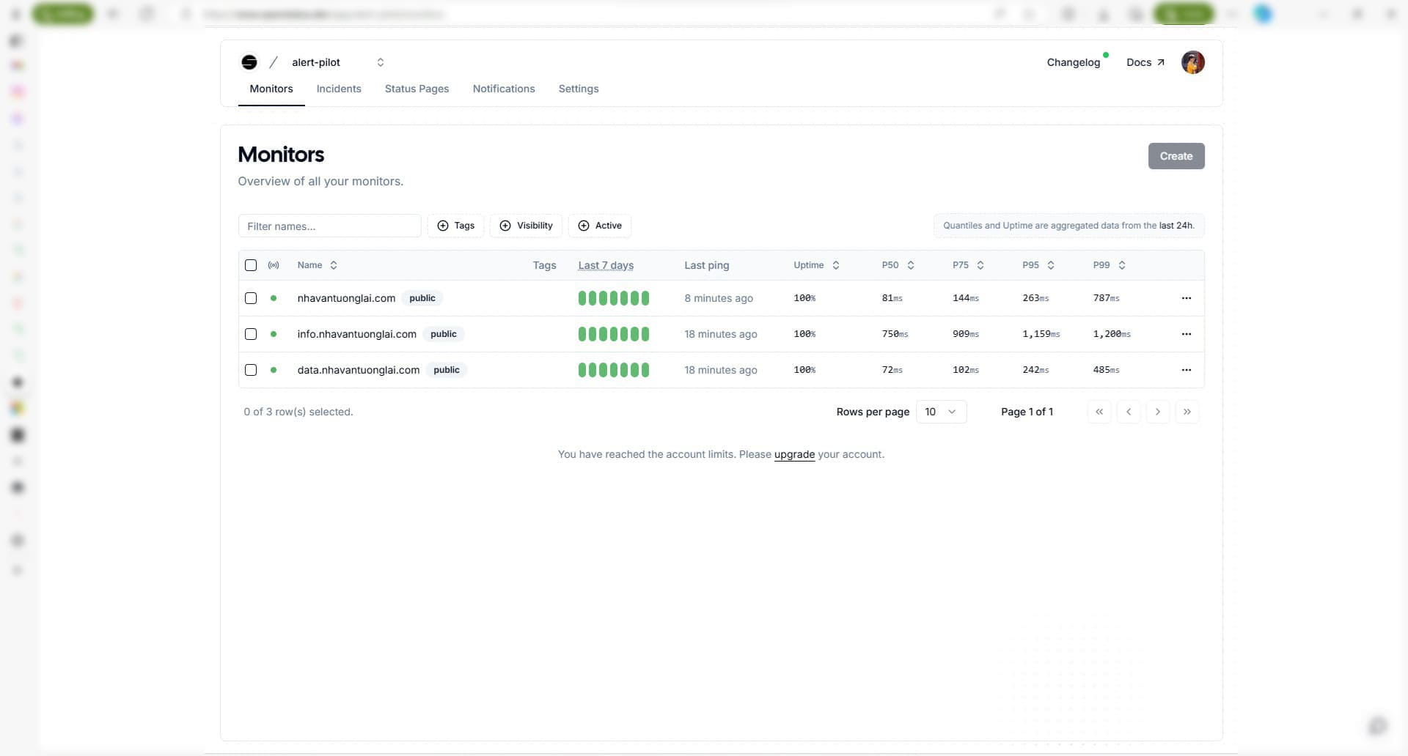The height and width of the screenshot is (756, 1408).
Task: Sort monitors by P95 column
Action: 1038,265
